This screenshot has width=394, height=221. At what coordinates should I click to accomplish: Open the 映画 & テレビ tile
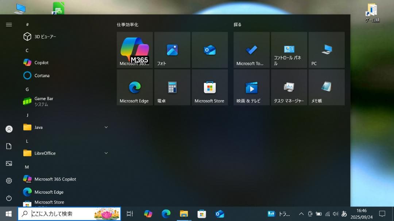251,87
